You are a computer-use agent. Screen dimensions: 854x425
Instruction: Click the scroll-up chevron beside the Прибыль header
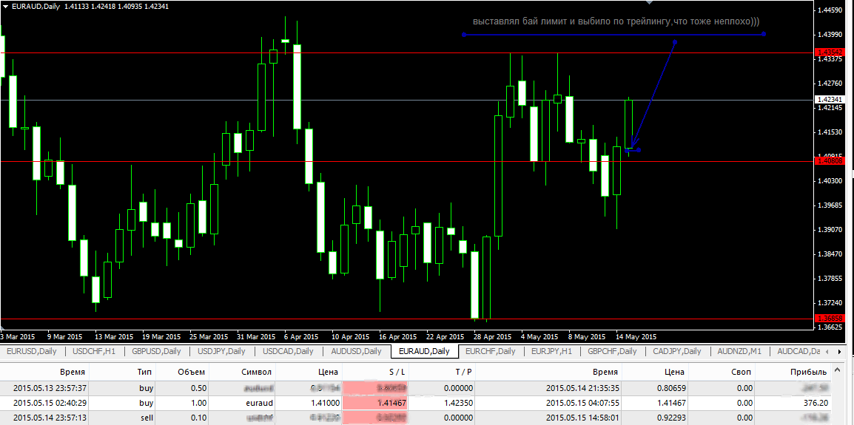[x=836, y=372]
